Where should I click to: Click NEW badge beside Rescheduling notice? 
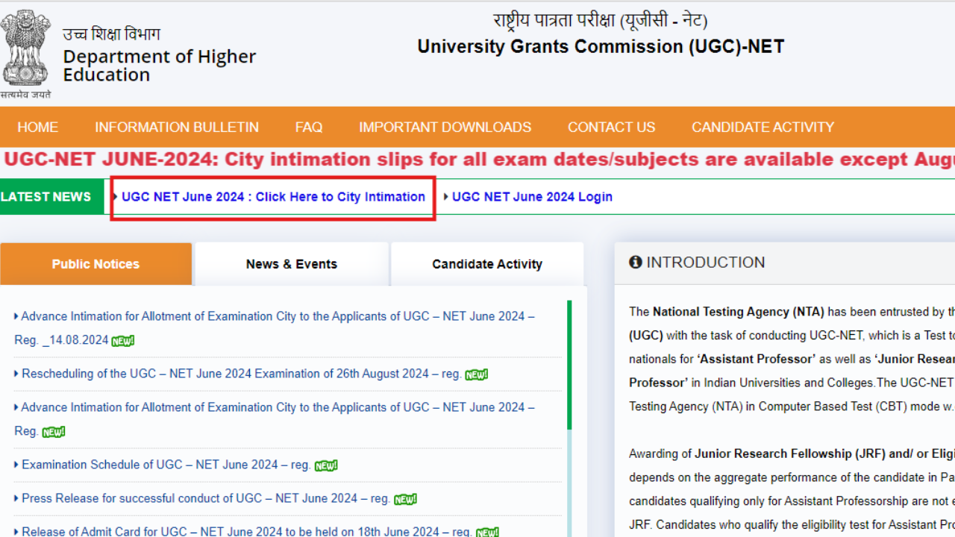(x=477, y=375)
